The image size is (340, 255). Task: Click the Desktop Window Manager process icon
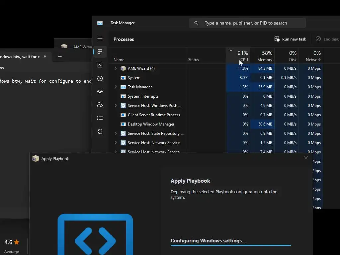click(123, 124)
